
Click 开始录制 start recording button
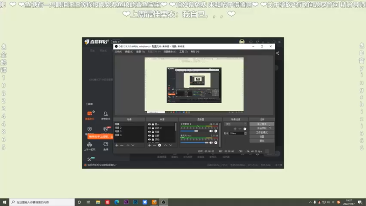(262, 128)
